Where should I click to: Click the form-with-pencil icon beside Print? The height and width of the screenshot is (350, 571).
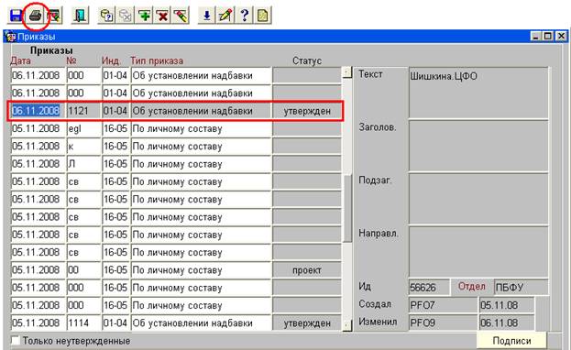pos(54,16)
